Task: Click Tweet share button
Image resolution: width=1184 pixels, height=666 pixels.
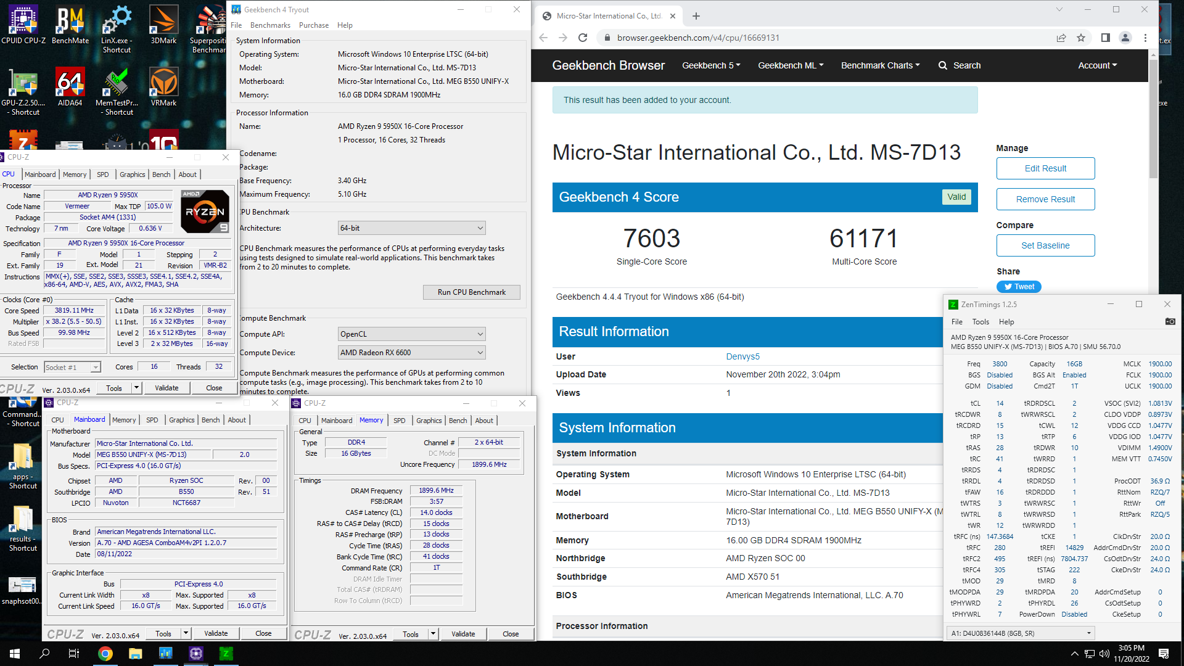Action: [1019, 287]
